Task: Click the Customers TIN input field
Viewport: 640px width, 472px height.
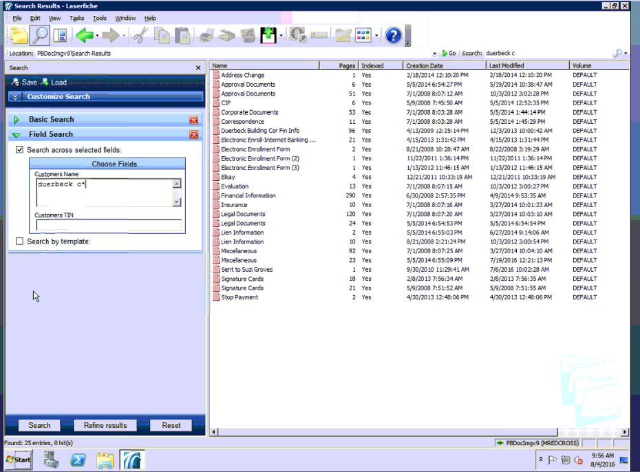Action: [x=109, y=225]
